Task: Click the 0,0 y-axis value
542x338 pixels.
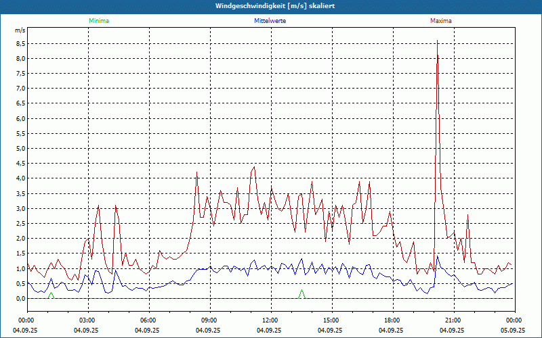Action: point(20,299)
